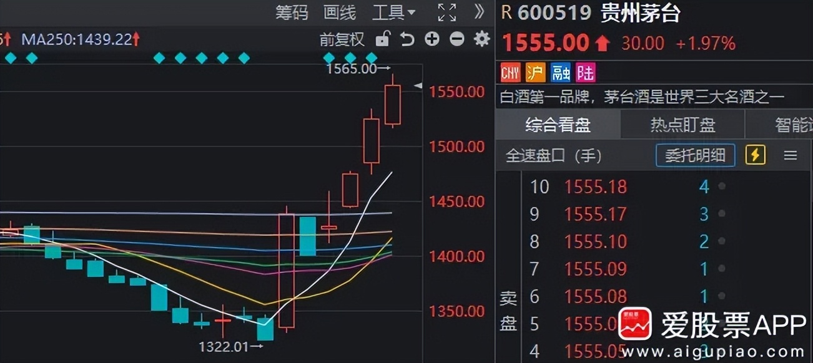Expand the 前复权 adjustment selector
813x363 pixels.
(342, 39)
